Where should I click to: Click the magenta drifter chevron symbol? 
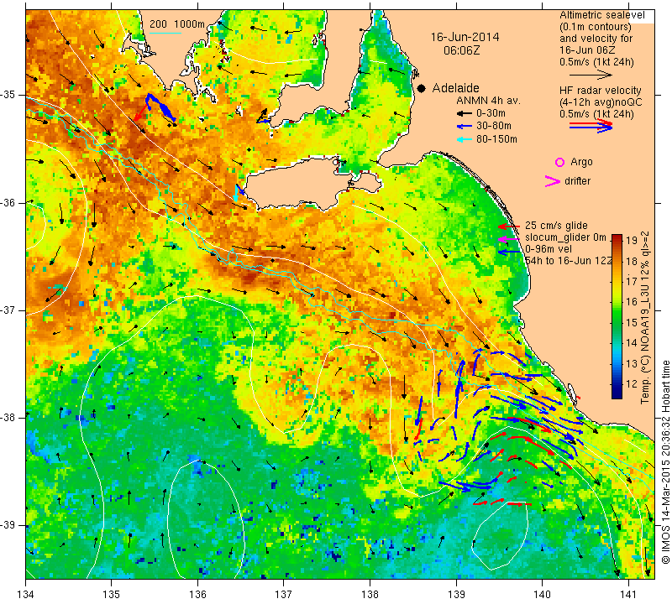click(x=553, y=181)
